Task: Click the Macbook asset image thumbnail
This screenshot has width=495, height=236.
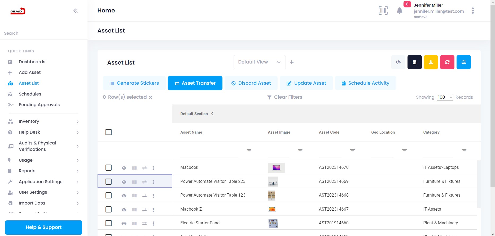Action: pyautogui.click(x=276, y=168)
